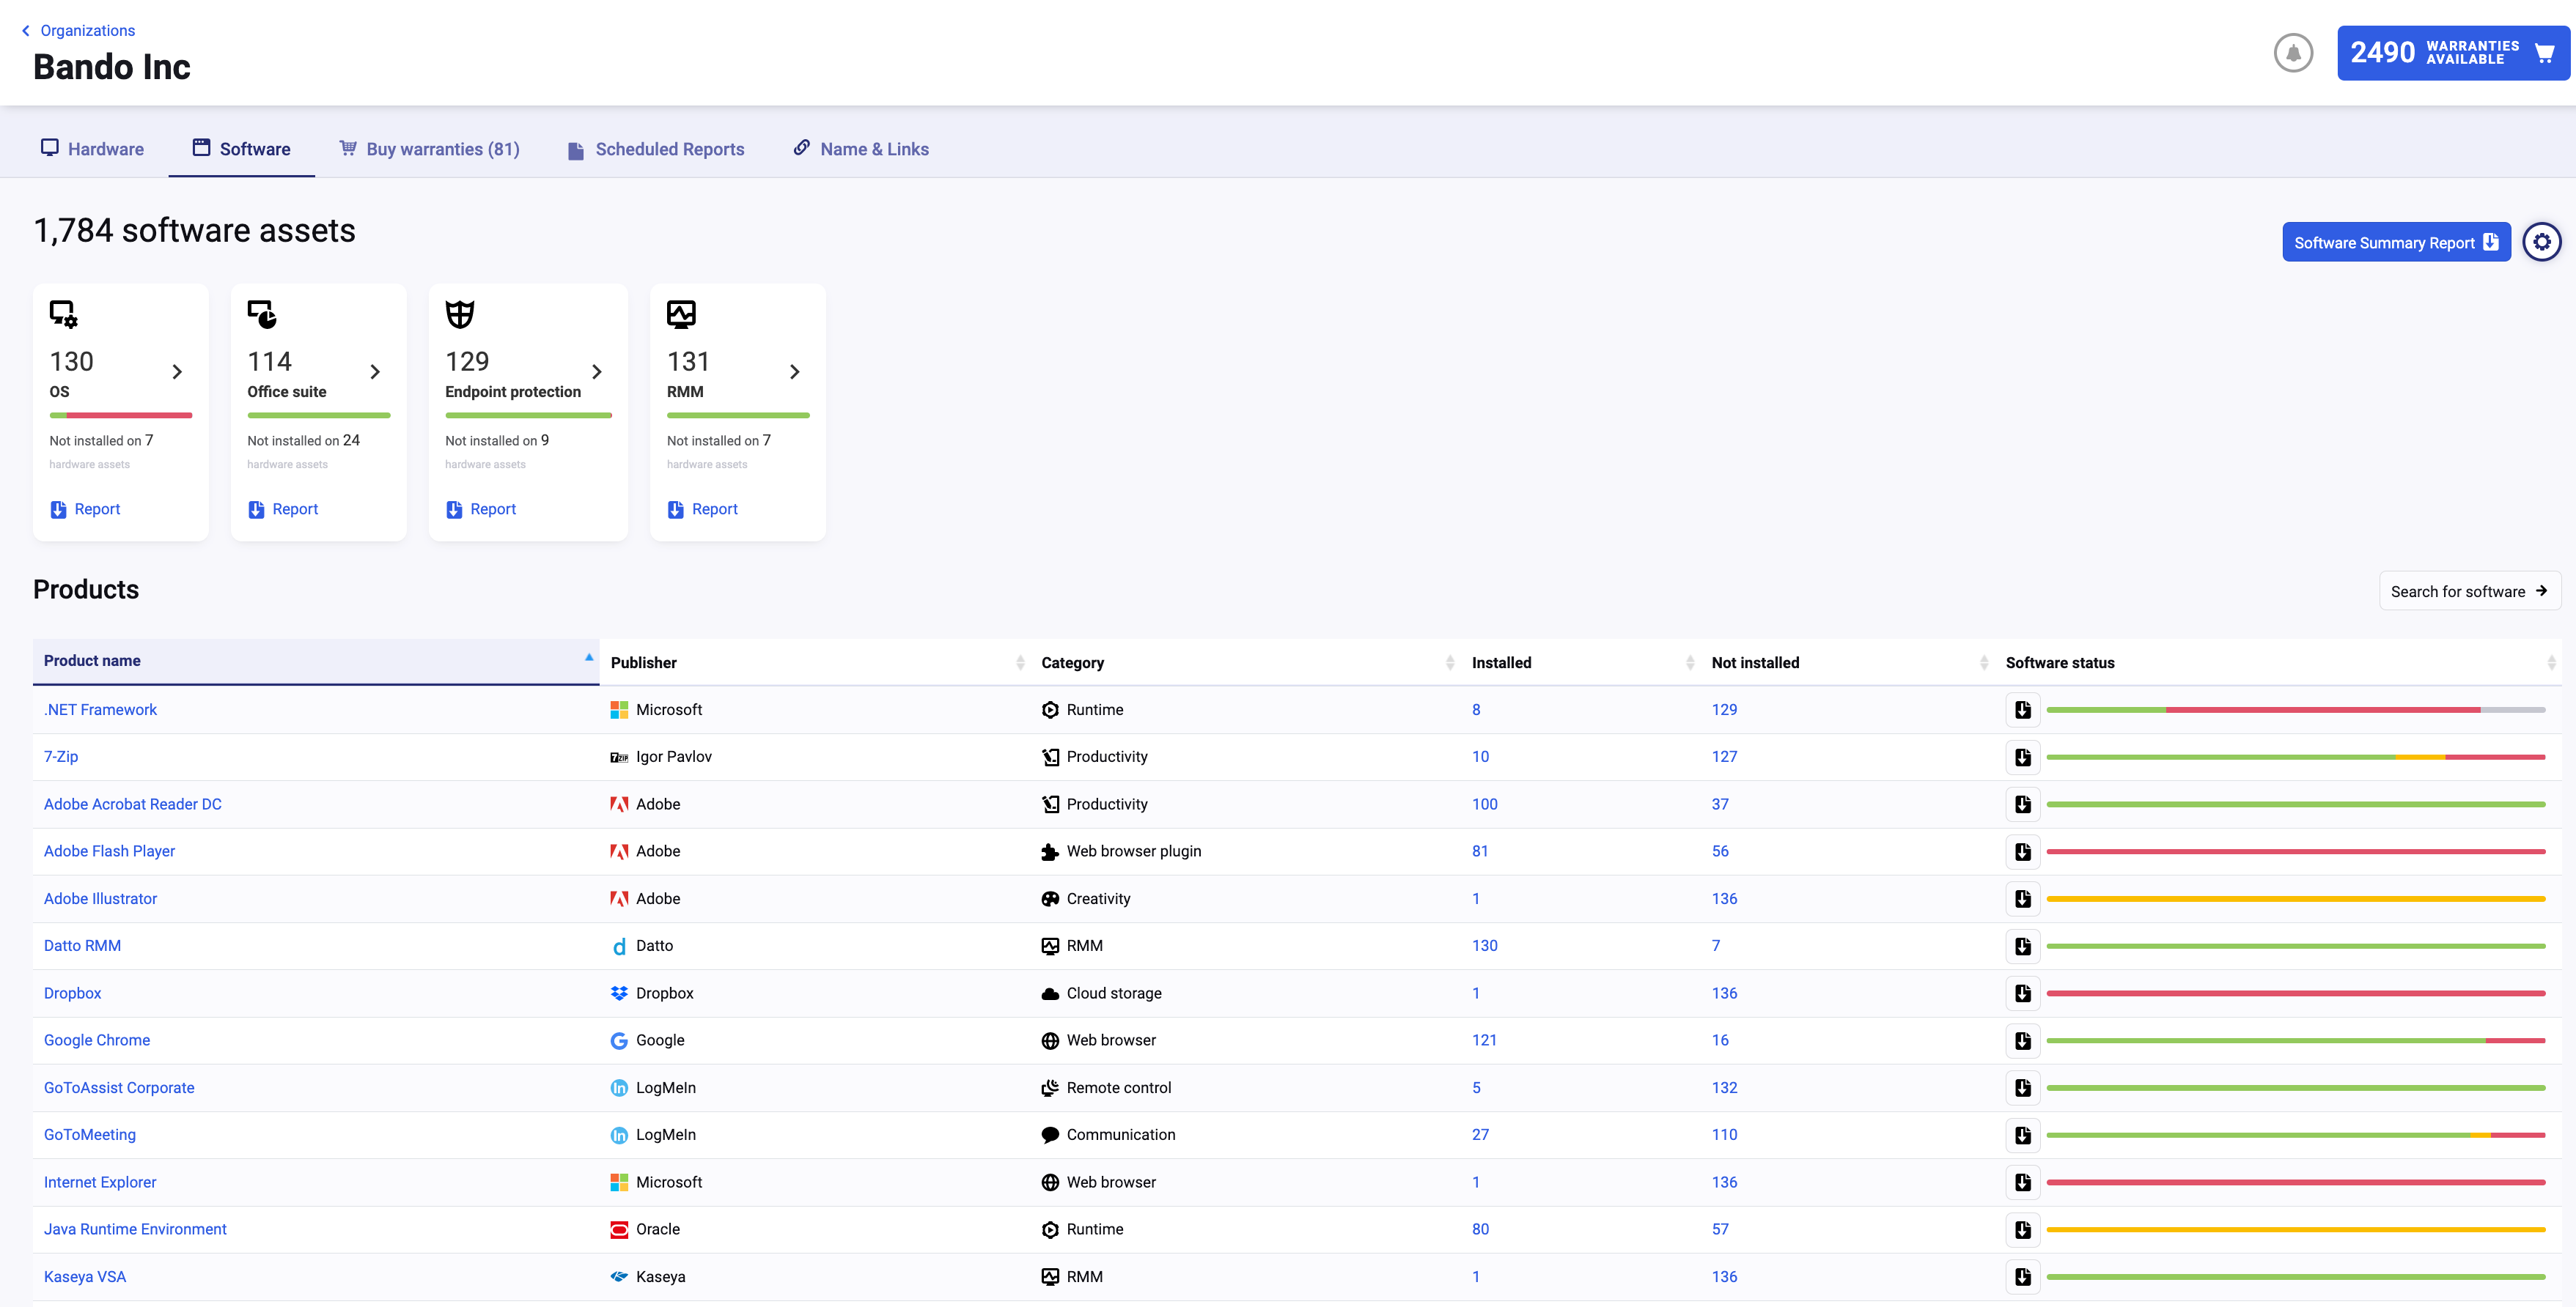Click installed count 121 for Google Chrome
The height and width of the screenshot is (1307, 2576).
pos(1484,1040)
